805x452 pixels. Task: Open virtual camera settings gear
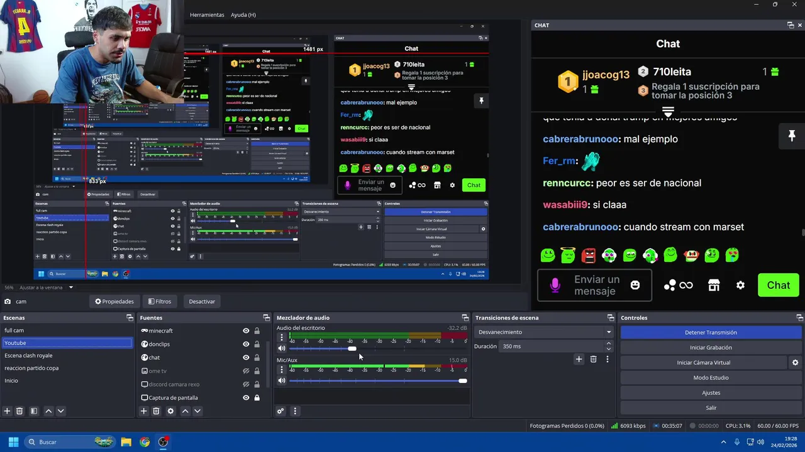(796, 362)
